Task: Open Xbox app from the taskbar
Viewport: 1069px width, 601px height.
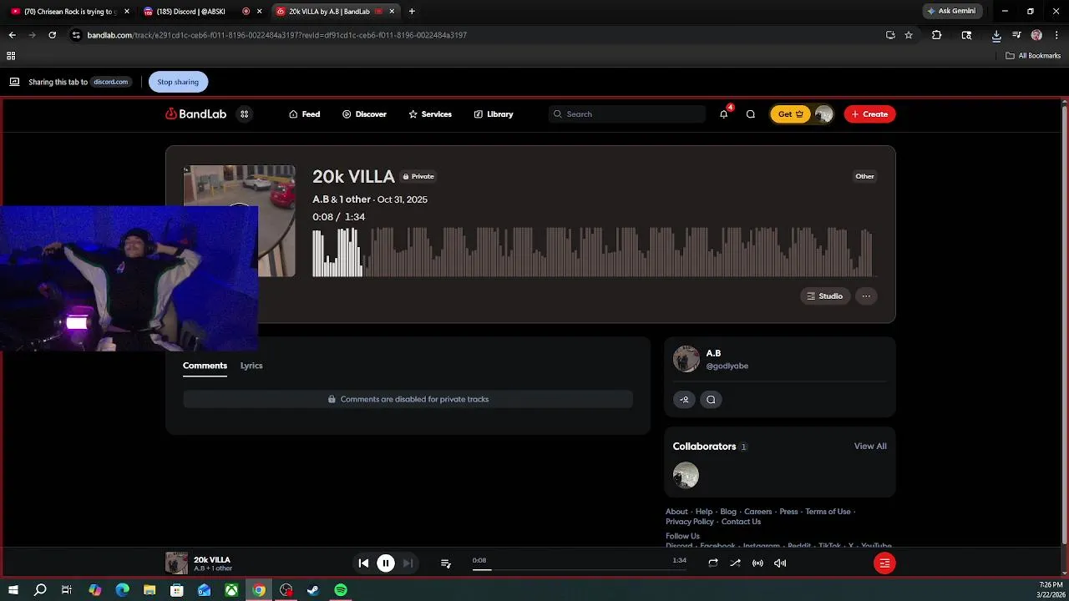Action: pos(231,590)
